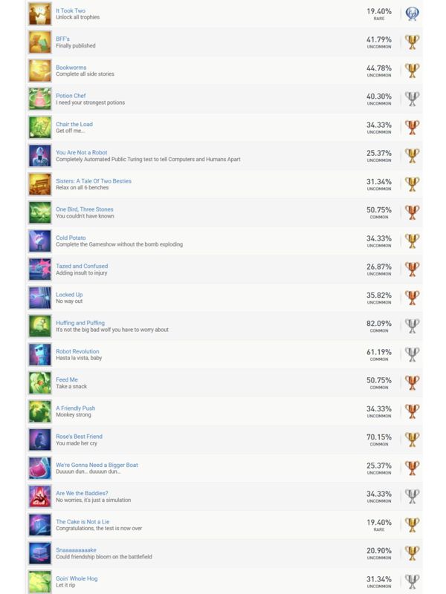This screenshot has height=594, width=446.
Task: Open We're Gonna Need a Bigger Boat
Action: pyautogui.click(x=97, y=465)
